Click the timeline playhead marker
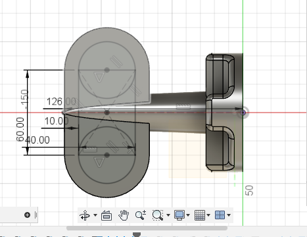307x237 pixels. click(137, 235)
